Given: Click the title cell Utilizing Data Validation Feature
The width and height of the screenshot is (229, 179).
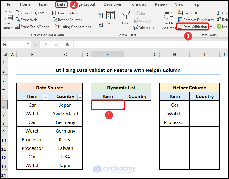Looking at the screenshot, I should coord(118,70).
